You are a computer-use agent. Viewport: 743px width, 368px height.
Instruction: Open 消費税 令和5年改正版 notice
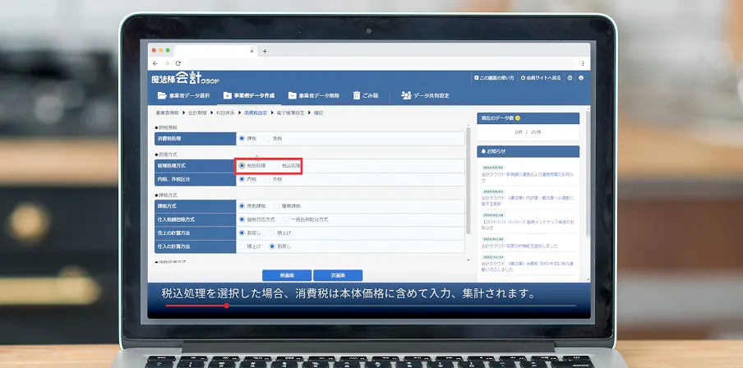coord(527,266)
